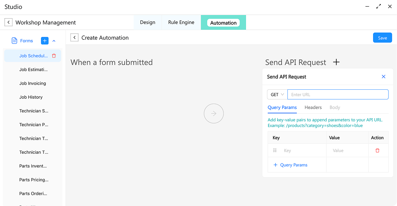
Task: Click the drag handle of the query param row
Action: click(x=275, y=151)
